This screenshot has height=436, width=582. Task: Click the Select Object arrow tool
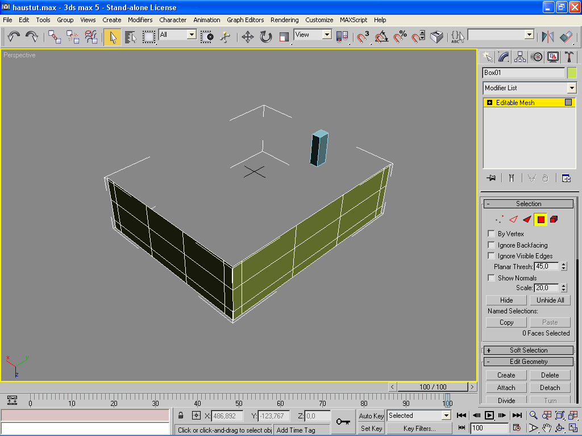point(113,37)
